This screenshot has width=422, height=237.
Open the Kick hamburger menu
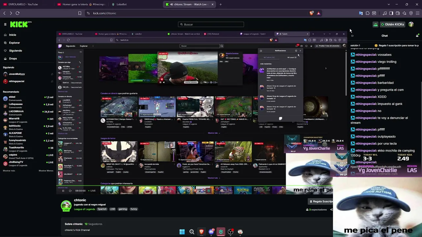point(5,24)
